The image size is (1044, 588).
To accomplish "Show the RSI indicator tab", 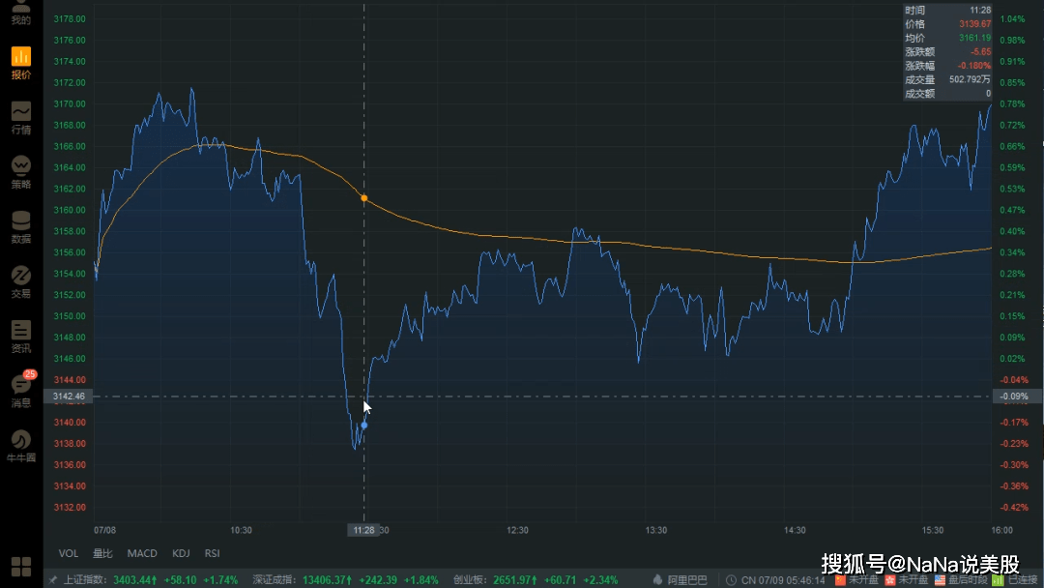I will [212, 553].
